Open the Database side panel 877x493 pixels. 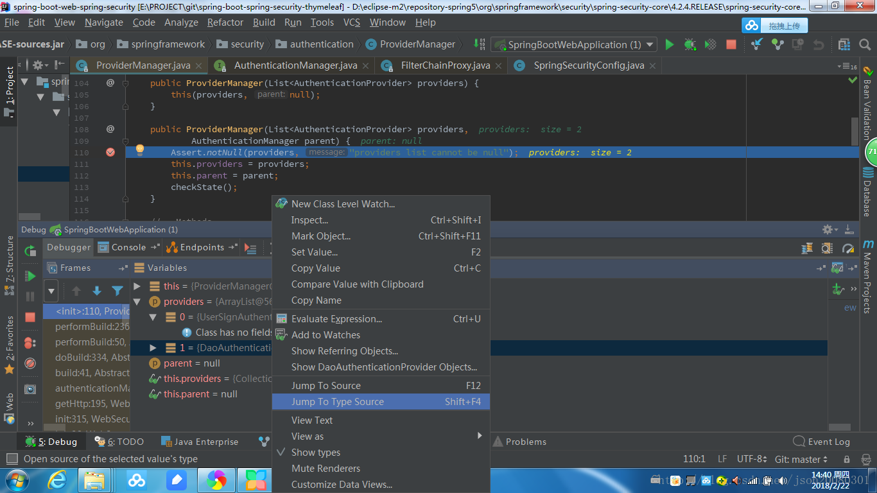(868, 193)
